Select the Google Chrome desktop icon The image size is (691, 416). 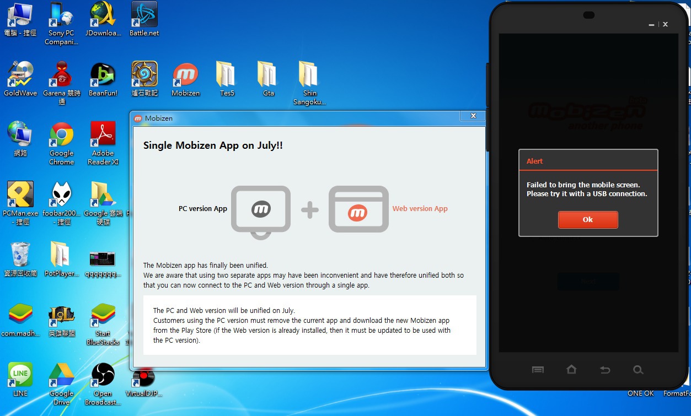(61, 143)
